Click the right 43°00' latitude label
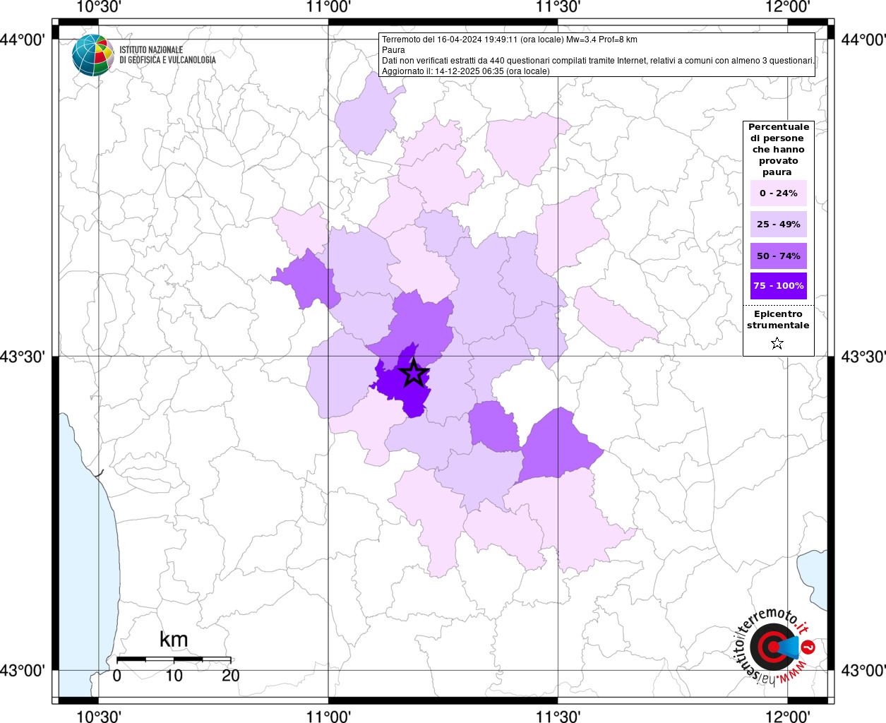The image size is (886, 723). pos(863,670)
